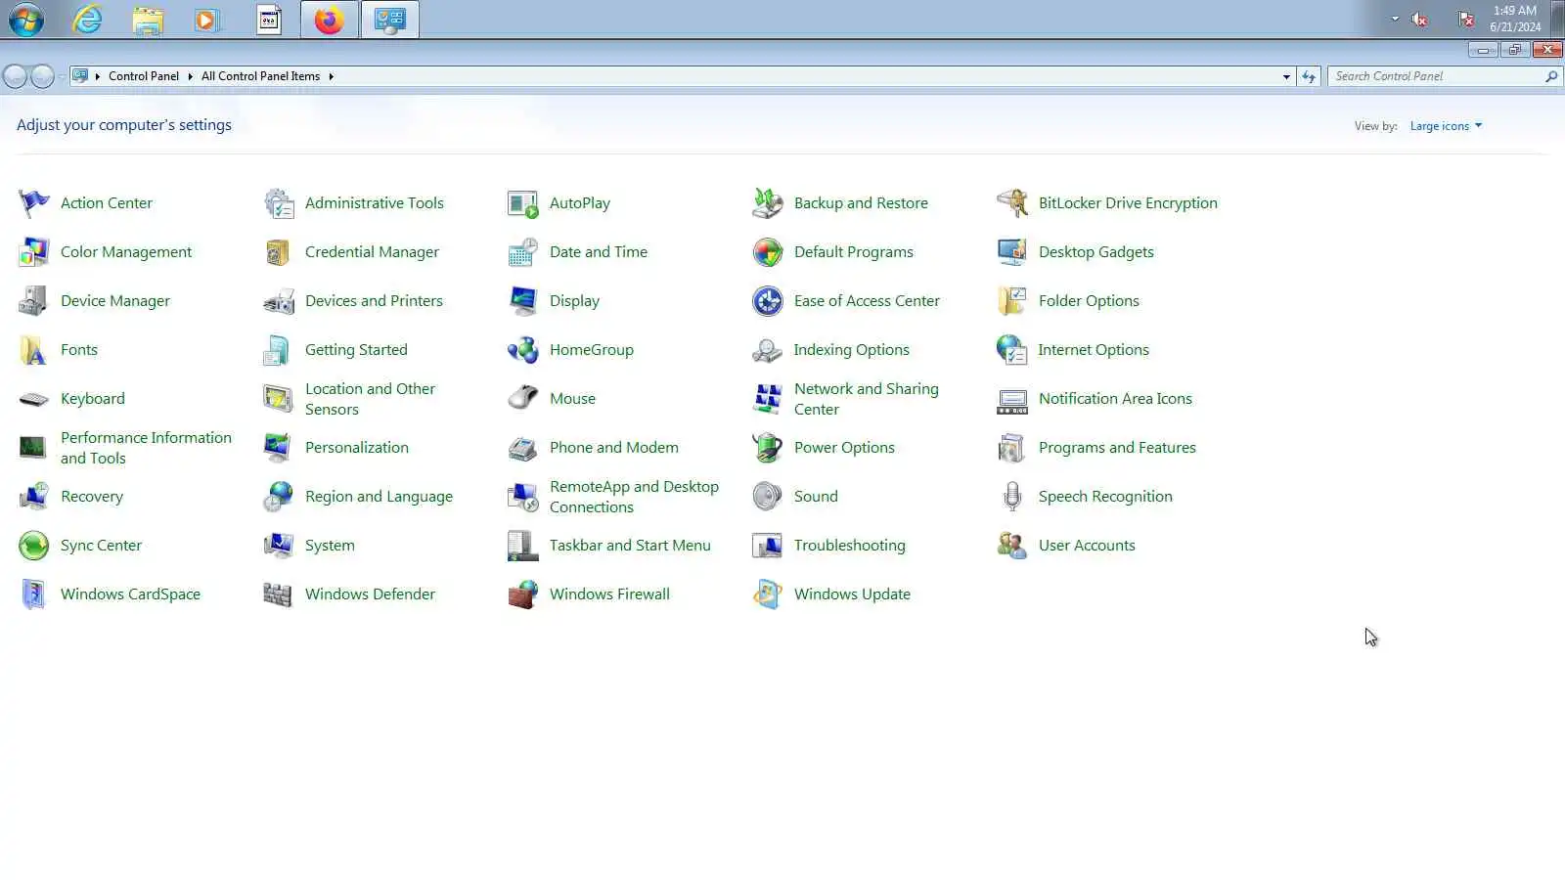Open the Keyboard icon

pos(34,399)
